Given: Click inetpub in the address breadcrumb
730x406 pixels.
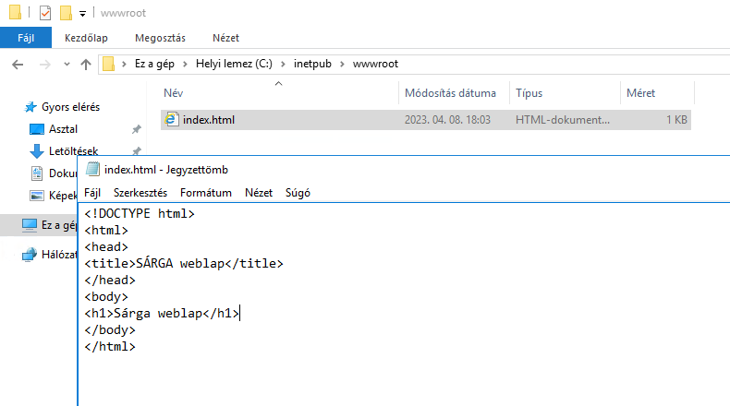Looking at the screenshot, I should click(x=313, y=64).
